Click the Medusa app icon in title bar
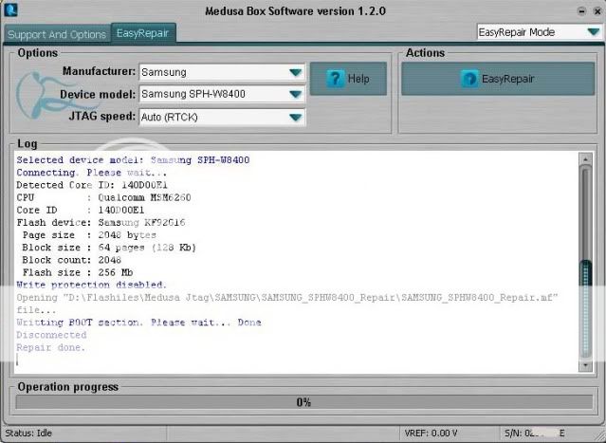The image size is (606, 443). coord(10,9)
